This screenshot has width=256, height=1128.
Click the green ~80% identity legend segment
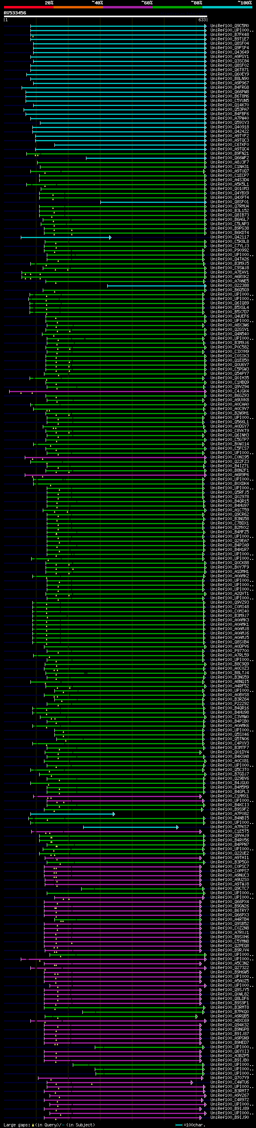coord(178,7)
